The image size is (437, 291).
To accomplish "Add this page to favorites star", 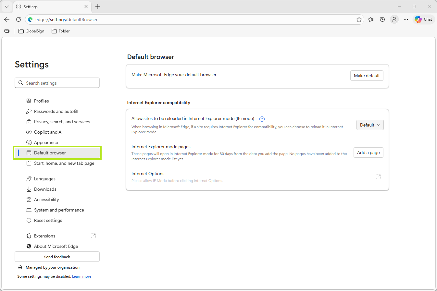I will pyautogui.click(x=359, y=19).
